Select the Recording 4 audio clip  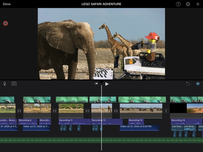coord(28,121)
